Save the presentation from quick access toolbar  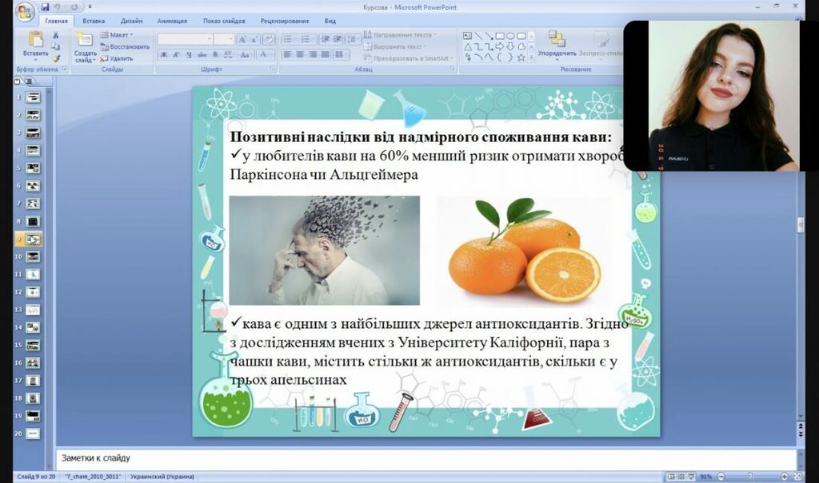[x=46, y=7]
